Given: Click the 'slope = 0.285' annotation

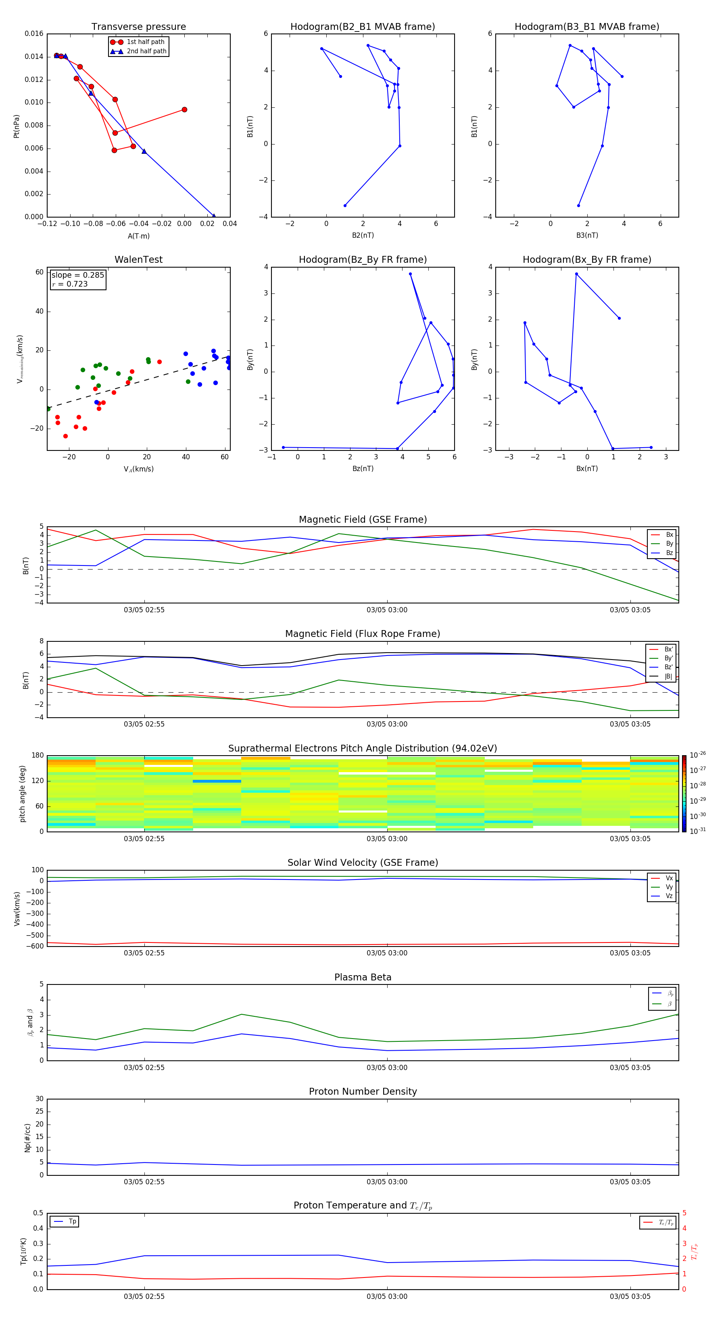Looking at the screenshot, I should (77, 275).
